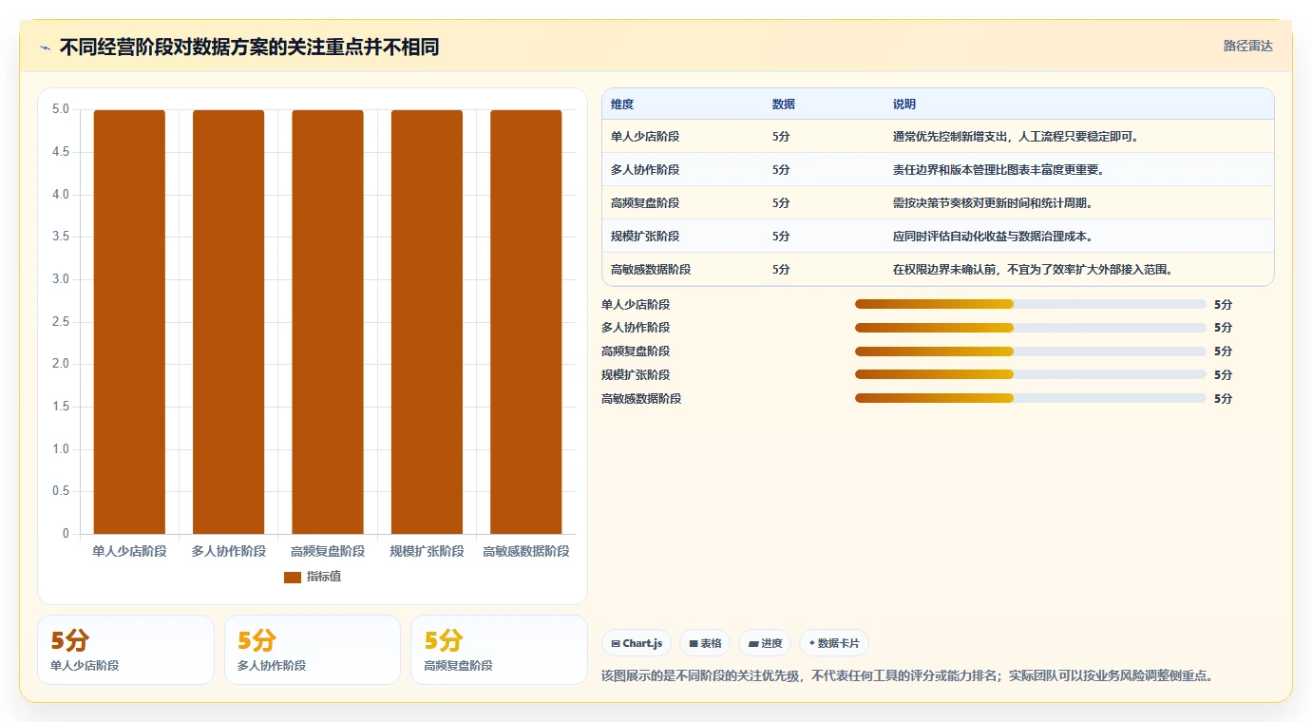The width and height of the screenshot is (1312, 722).
Task: Click the 路径雷达 label in header
Action: coord(1247,46)
